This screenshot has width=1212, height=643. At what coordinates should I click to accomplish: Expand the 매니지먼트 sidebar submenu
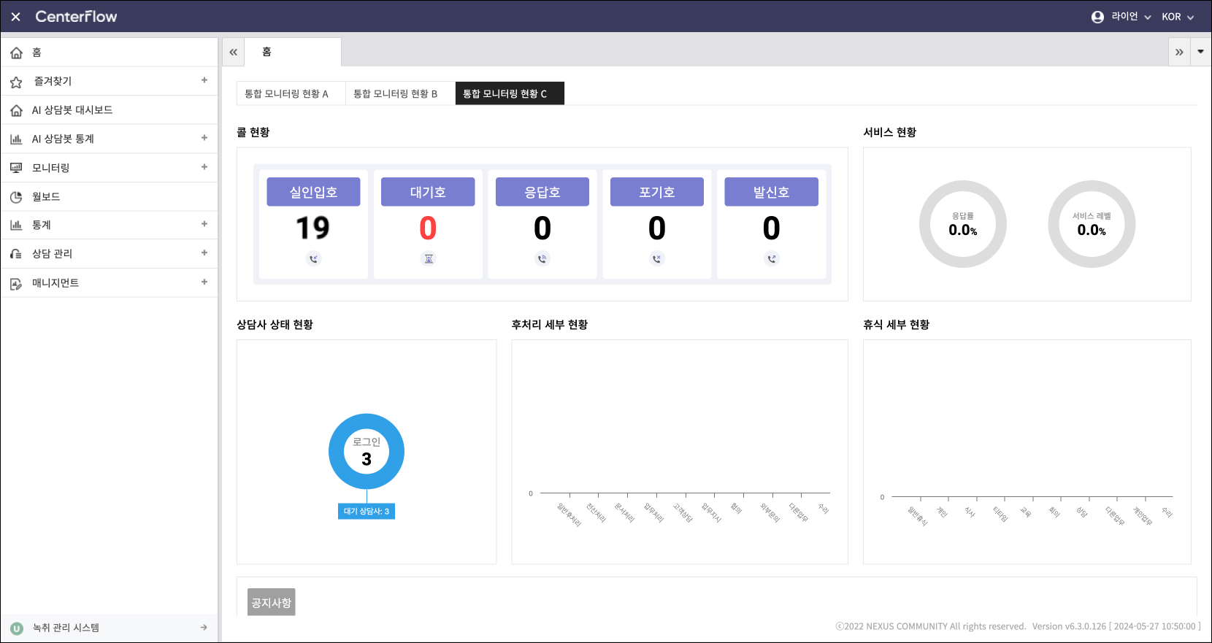pos(204,282)
